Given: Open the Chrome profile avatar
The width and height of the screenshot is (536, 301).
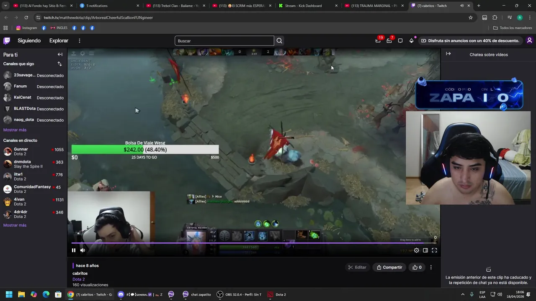Looking at the screenshot, I should tap(520, 18).
